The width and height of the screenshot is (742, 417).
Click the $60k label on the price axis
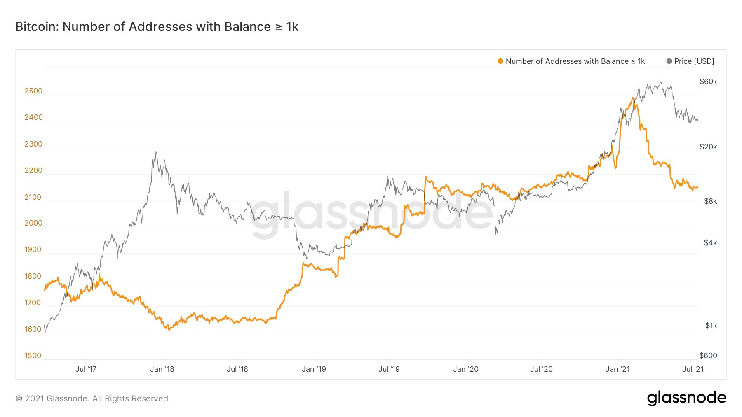[x=708, y=82]
